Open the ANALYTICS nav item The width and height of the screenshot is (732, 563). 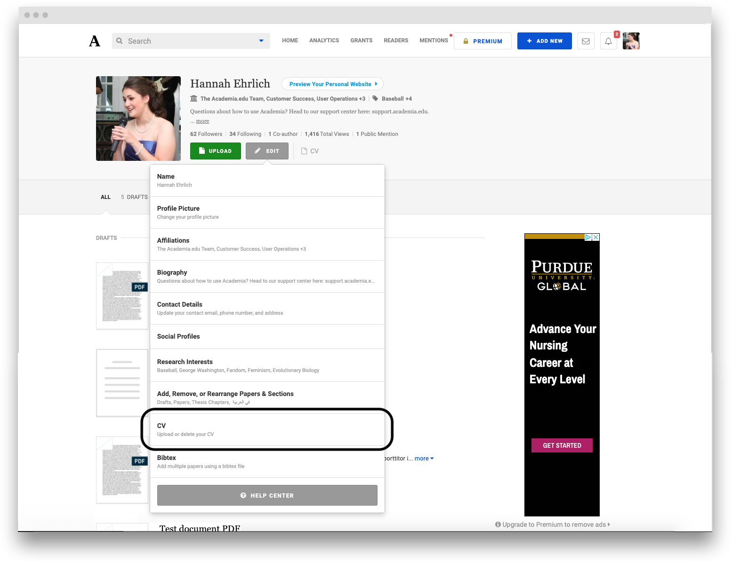point(324,40)
